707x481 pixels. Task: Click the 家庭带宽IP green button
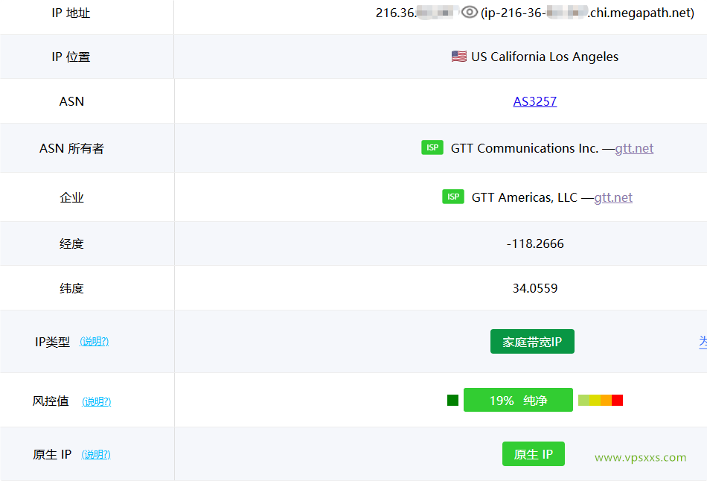pyautogui.click(x=532, y=341)
